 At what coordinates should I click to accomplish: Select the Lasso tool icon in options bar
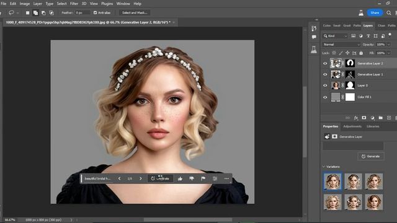(11, 12)
